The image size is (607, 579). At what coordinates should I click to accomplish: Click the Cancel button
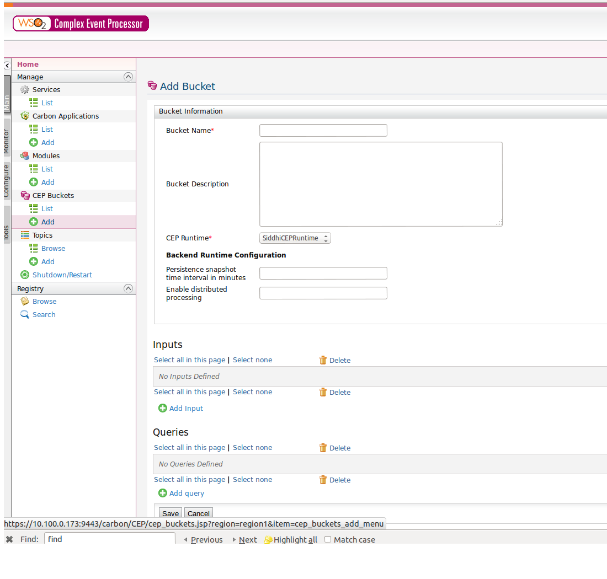click(199, 513)
